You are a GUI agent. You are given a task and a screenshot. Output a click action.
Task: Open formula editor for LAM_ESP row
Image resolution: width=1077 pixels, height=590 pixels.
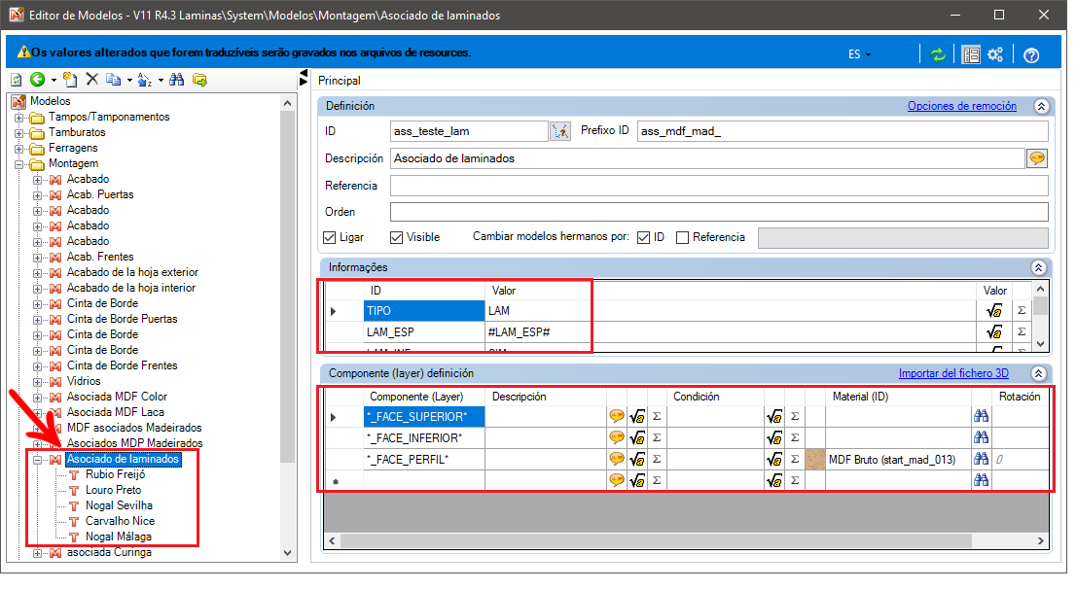point(994,332)
